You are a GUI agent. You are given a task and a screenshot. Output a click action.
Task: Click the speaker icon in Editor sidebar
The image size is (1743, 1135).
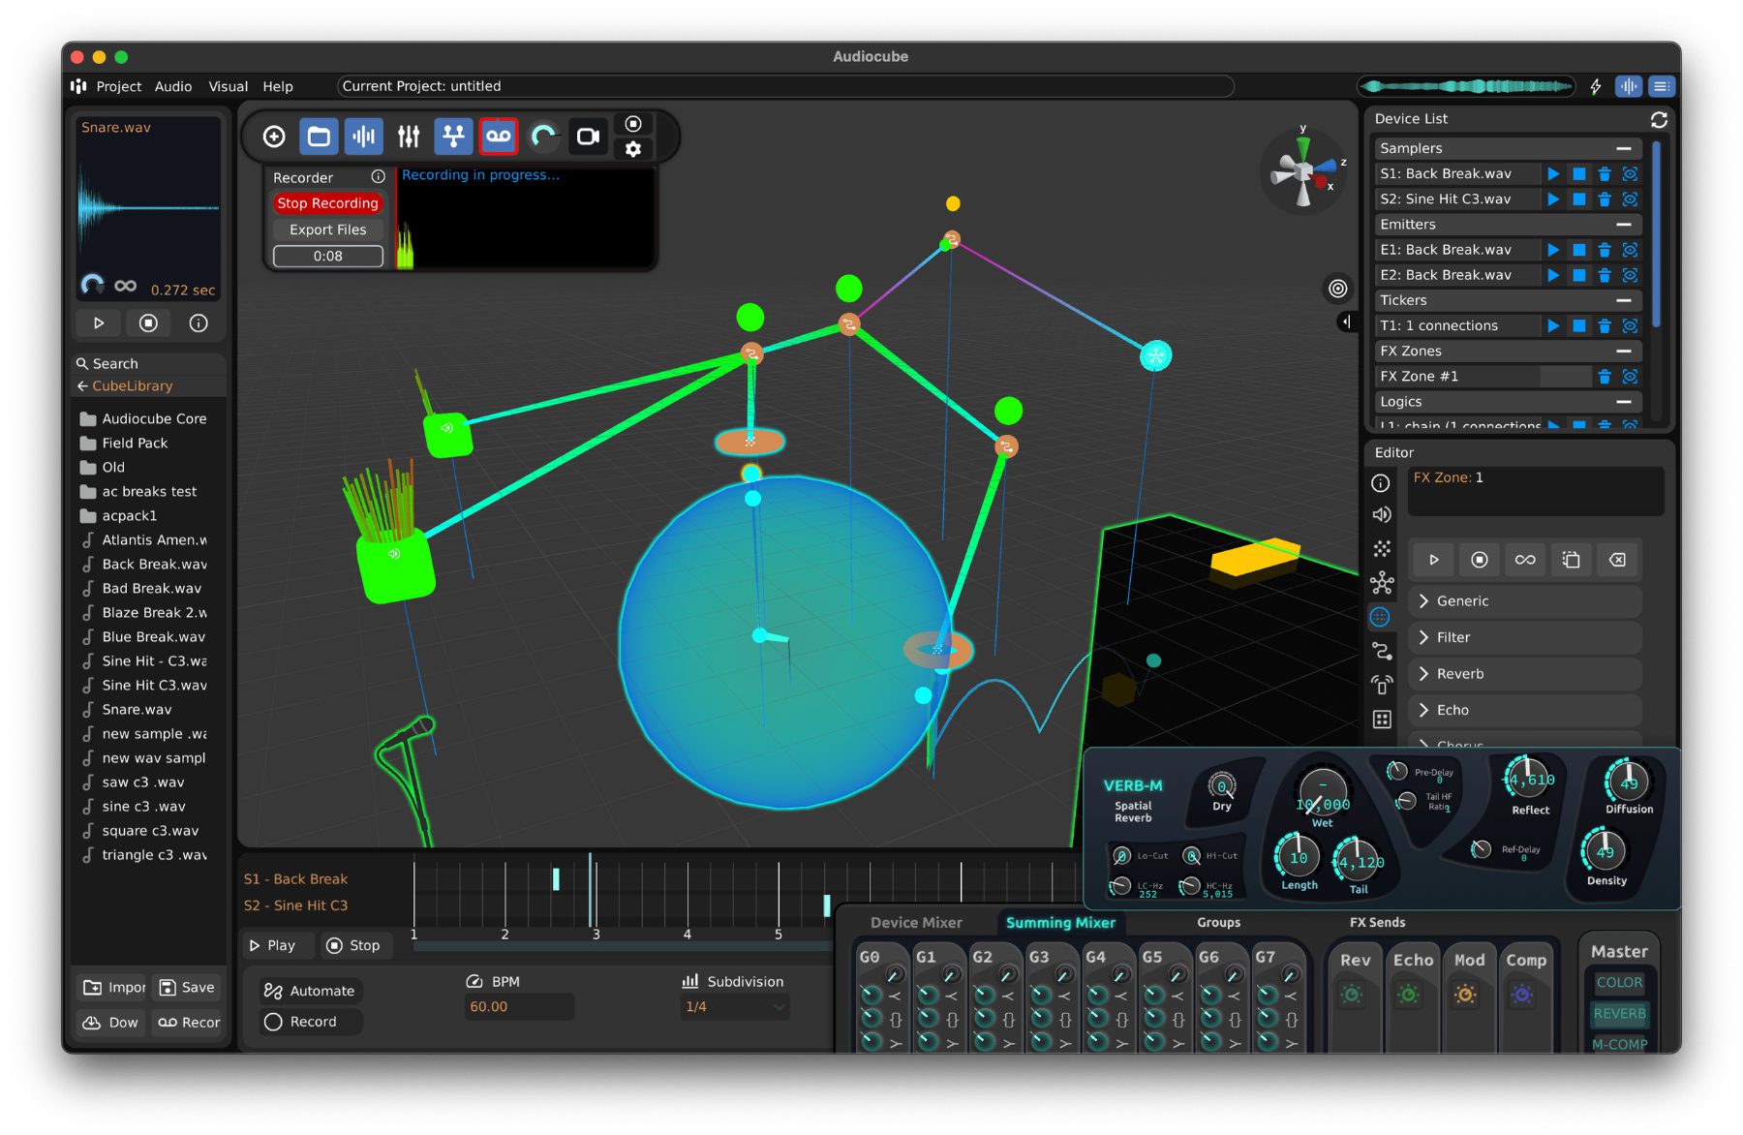tap(1382, 515)
